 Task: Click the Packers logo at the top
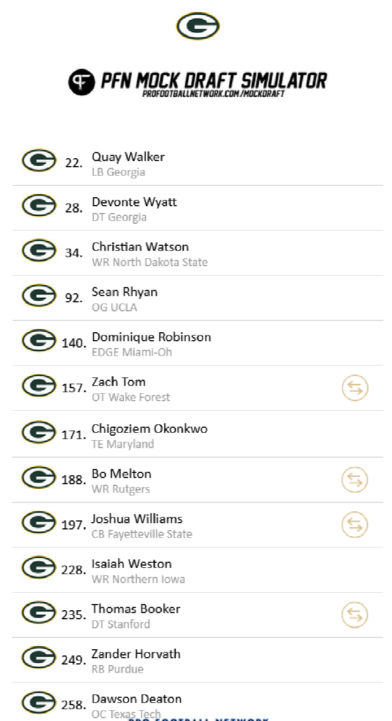(198, 26)
